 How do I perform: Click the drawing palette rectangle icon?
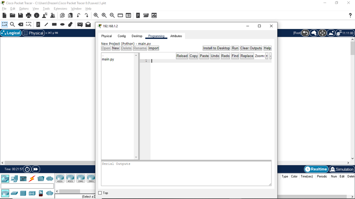(x=120, y=15)
